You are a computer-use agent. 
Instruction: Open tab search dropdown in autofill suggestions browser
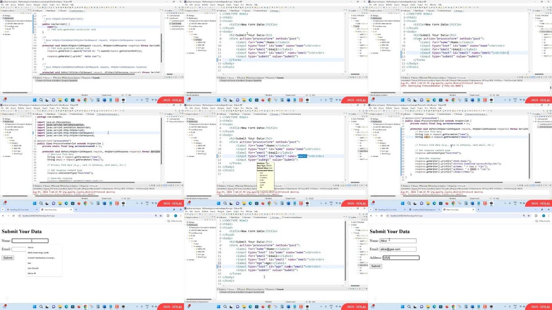pos(3,209)
